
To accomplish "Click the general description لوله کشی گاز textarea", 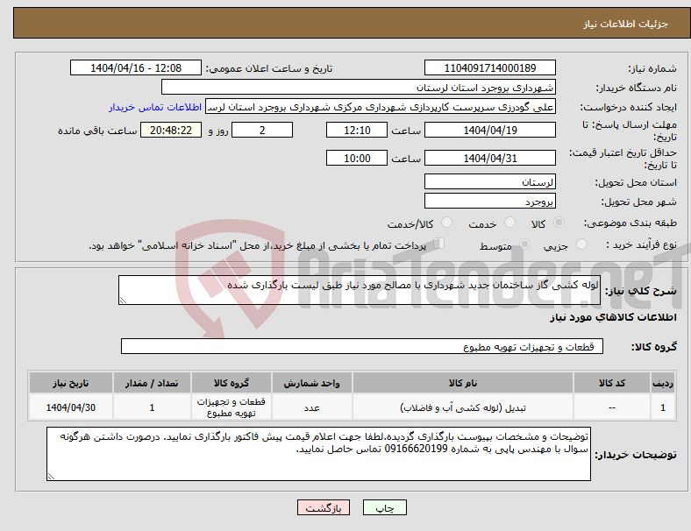I will [x=360, y=290].
